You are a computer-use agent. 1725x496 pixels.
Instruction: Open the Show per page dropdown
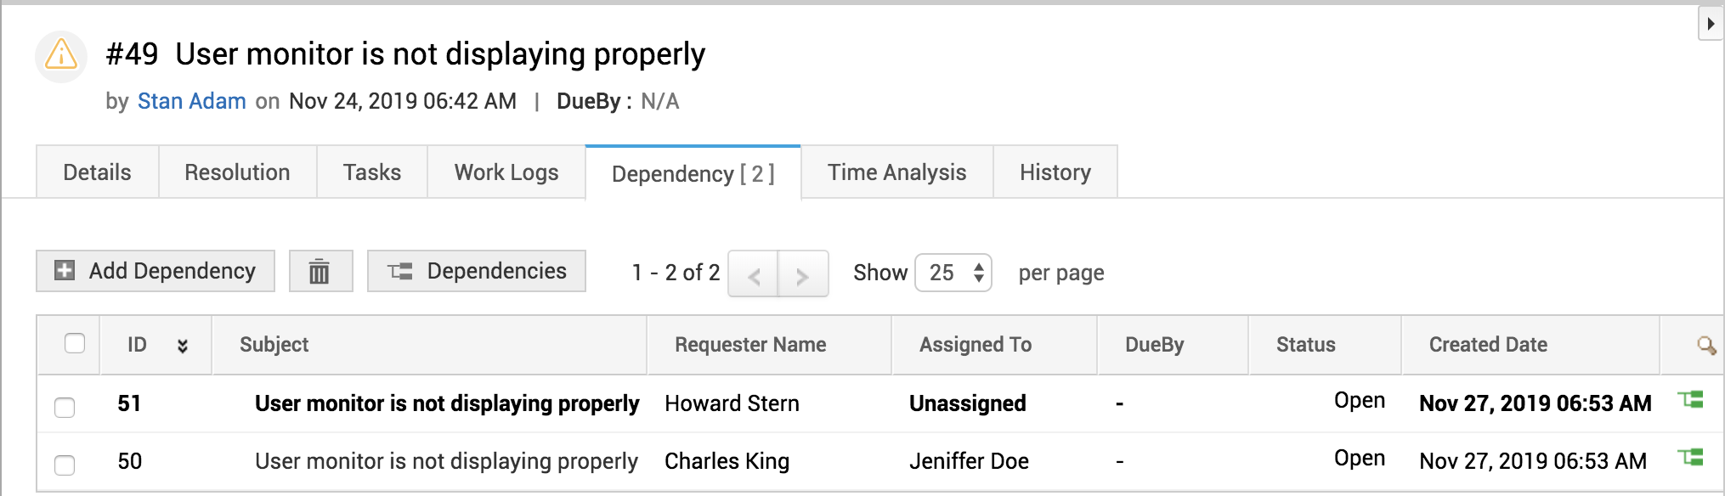pyautogui.click(x=953, y=273)
